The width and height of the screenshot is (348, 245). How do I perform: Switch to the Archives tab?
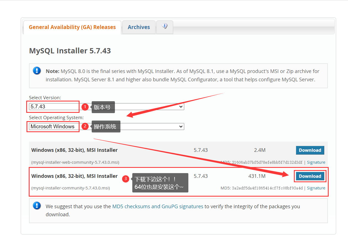click(139, 27)
